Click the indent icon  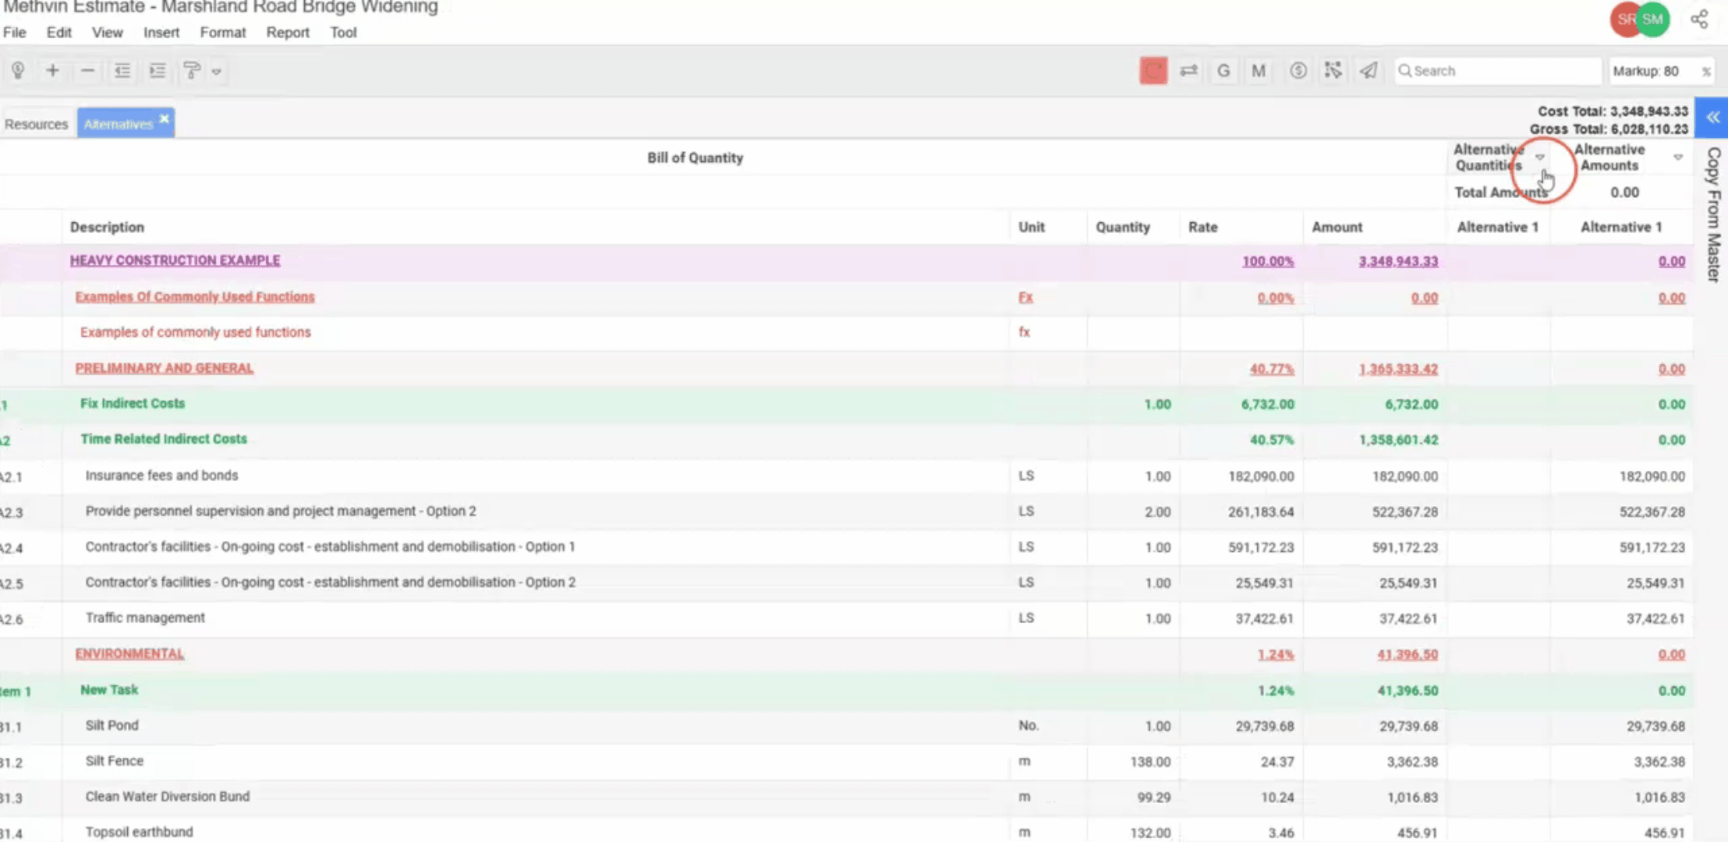click(x=158, y=71)
